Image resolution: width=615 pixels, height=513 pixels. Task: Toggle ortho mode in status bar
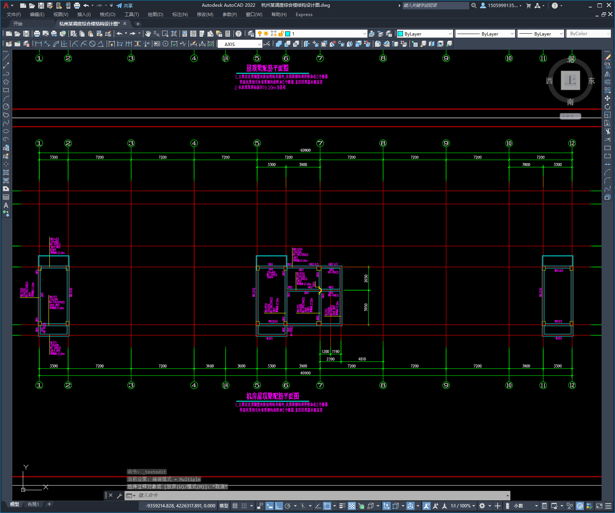pos(279,506)
